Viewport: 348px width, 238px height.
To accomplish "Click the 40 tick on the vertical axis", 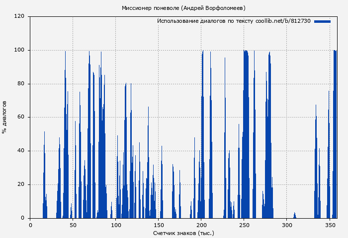I will [x=21, y=151].
